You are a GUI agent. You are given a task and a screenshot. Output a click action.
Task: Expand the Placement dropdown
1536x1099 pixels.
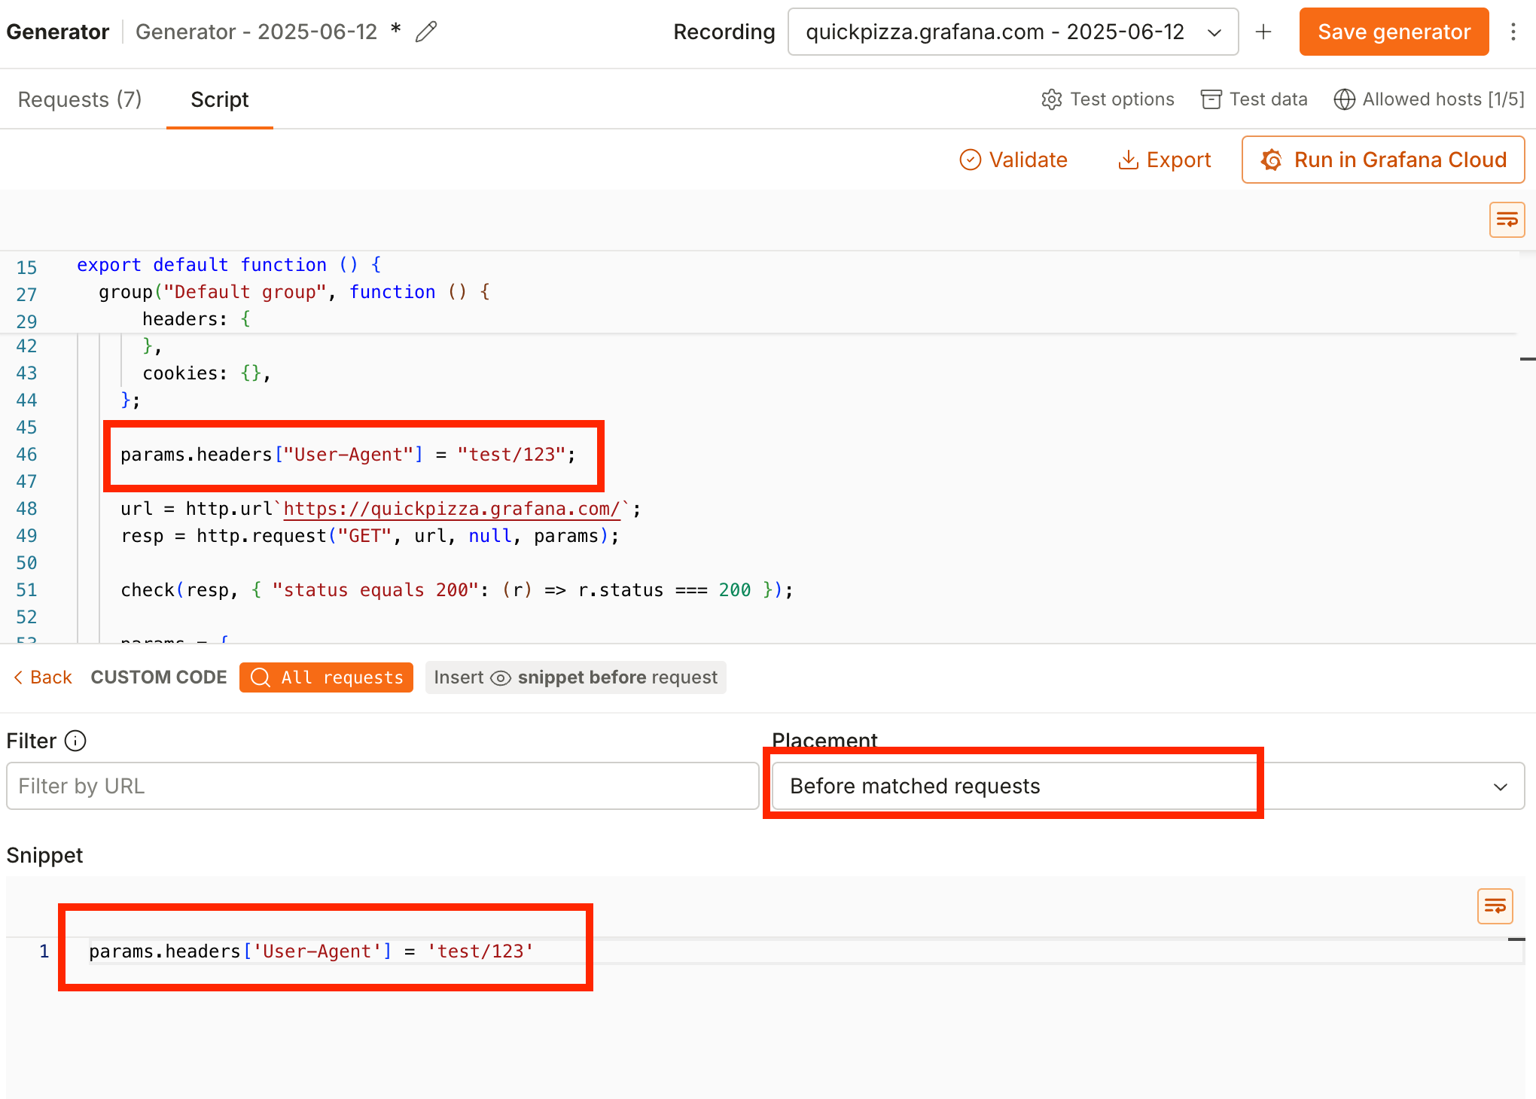click(1147, 786)
